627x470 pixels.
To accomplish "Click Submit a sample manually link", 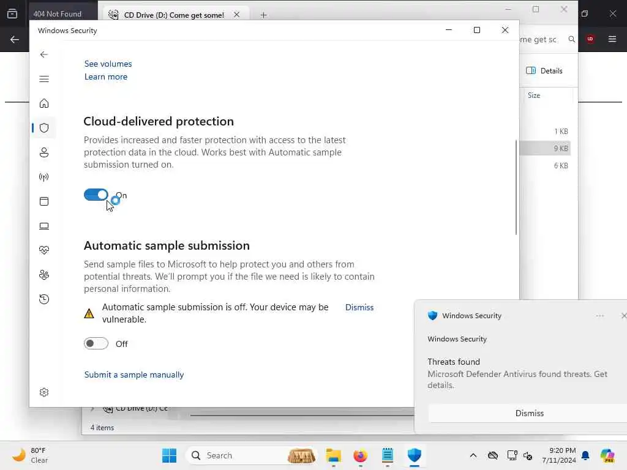I will [134, 375].
